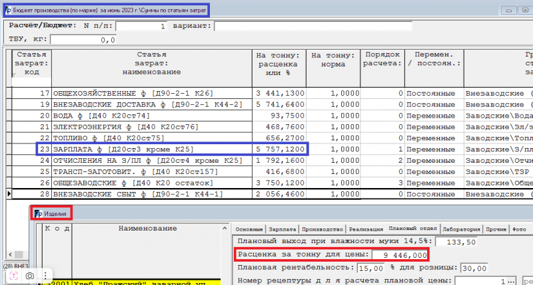Click the Budget window title bar icon

(7, 11)
